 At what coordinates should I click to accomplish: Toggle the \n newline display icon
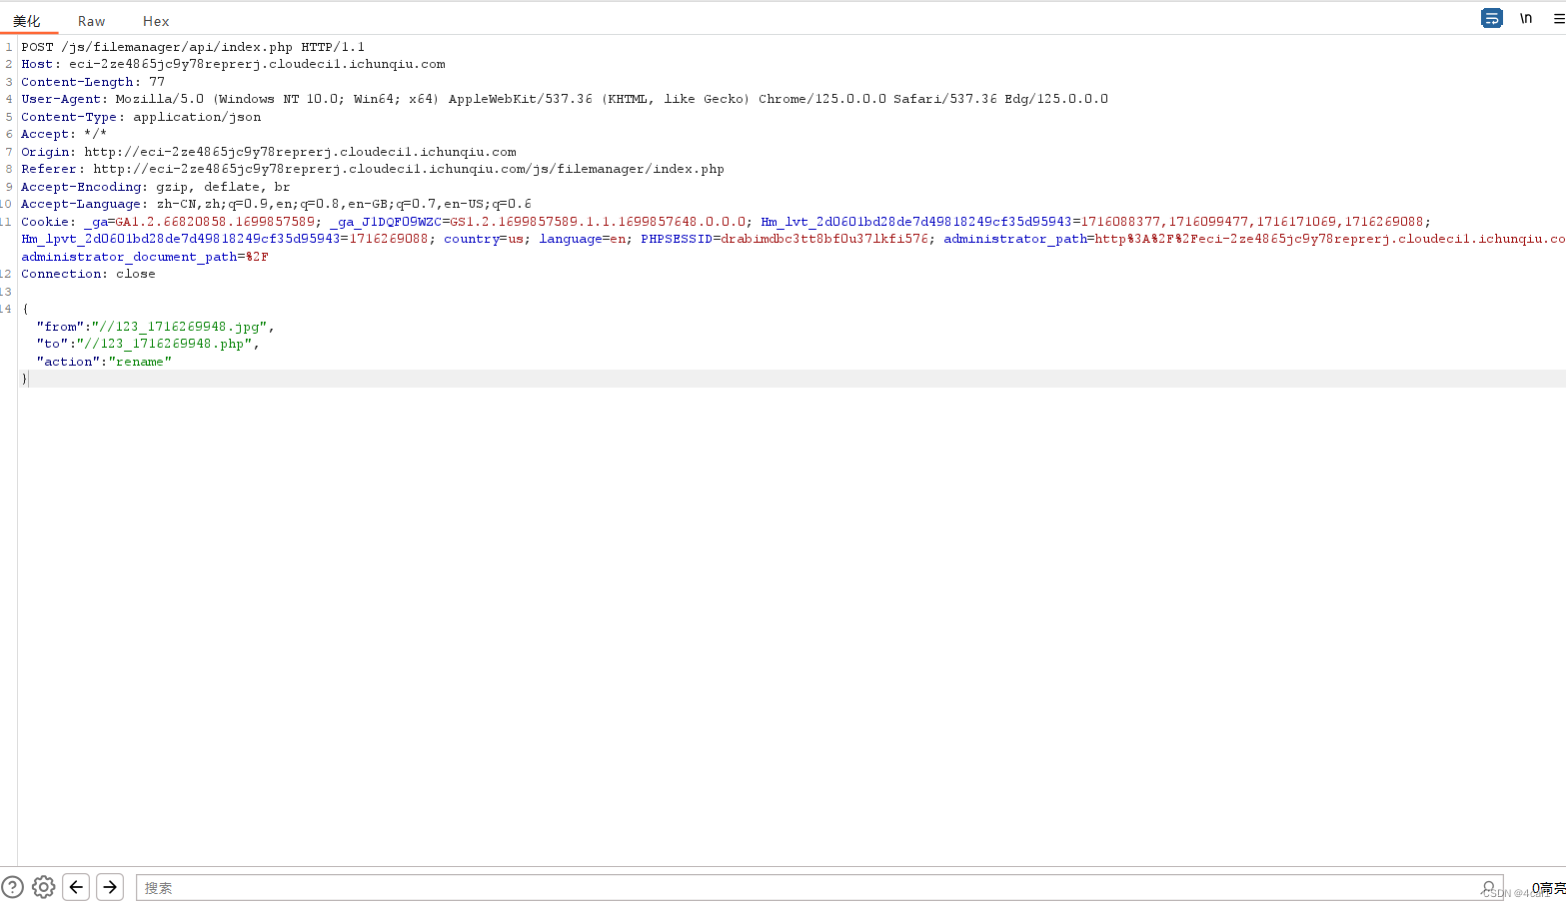(x=1526, y=18)
